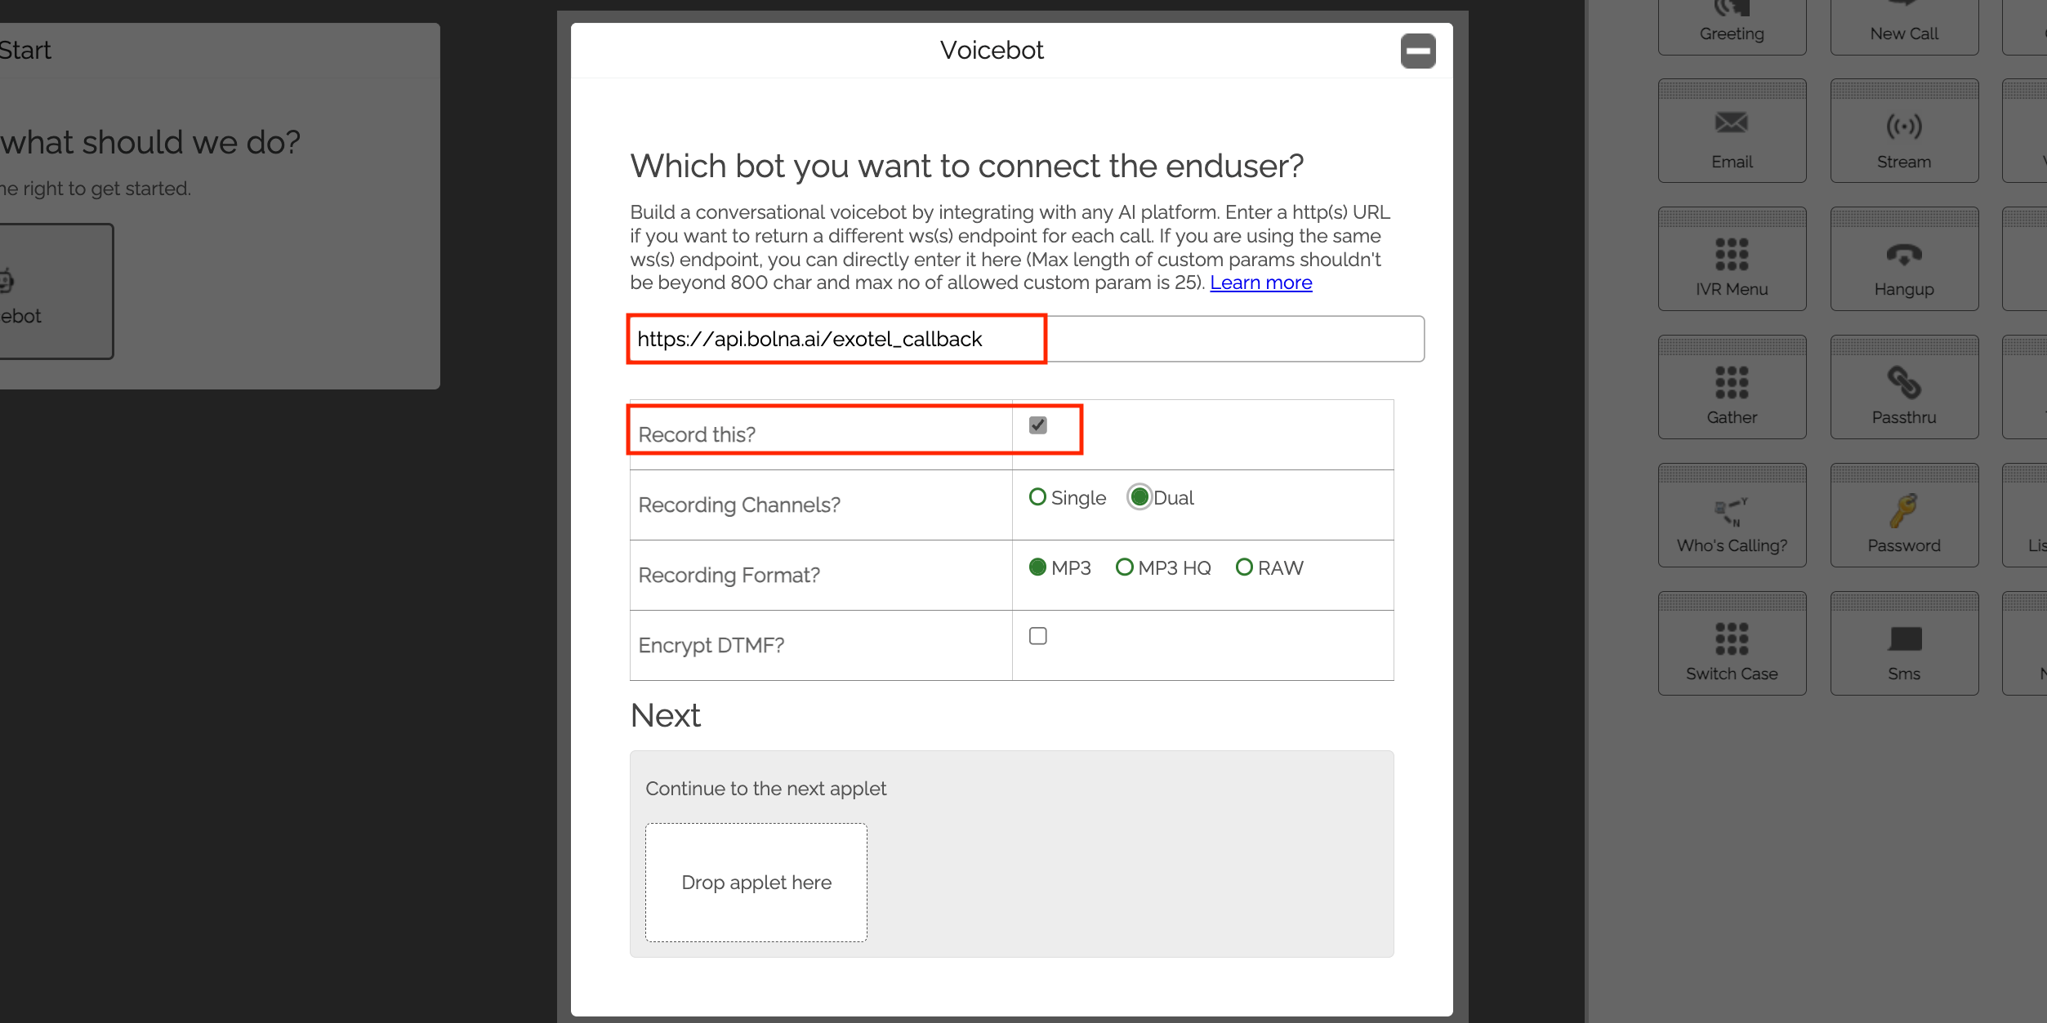This screenshot has height=1023, width=2047.
Task: Click the Drop applet here area
Action: (x=756, y=883)
